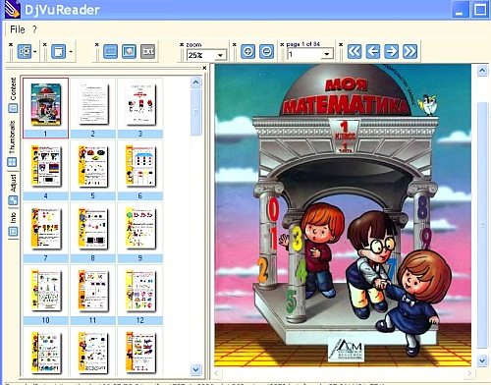The height and width of the screenshot is (385, 491).
Task: Click the zoom out magnifier icon
Action: pyautogui.click(x=266, y=51)
